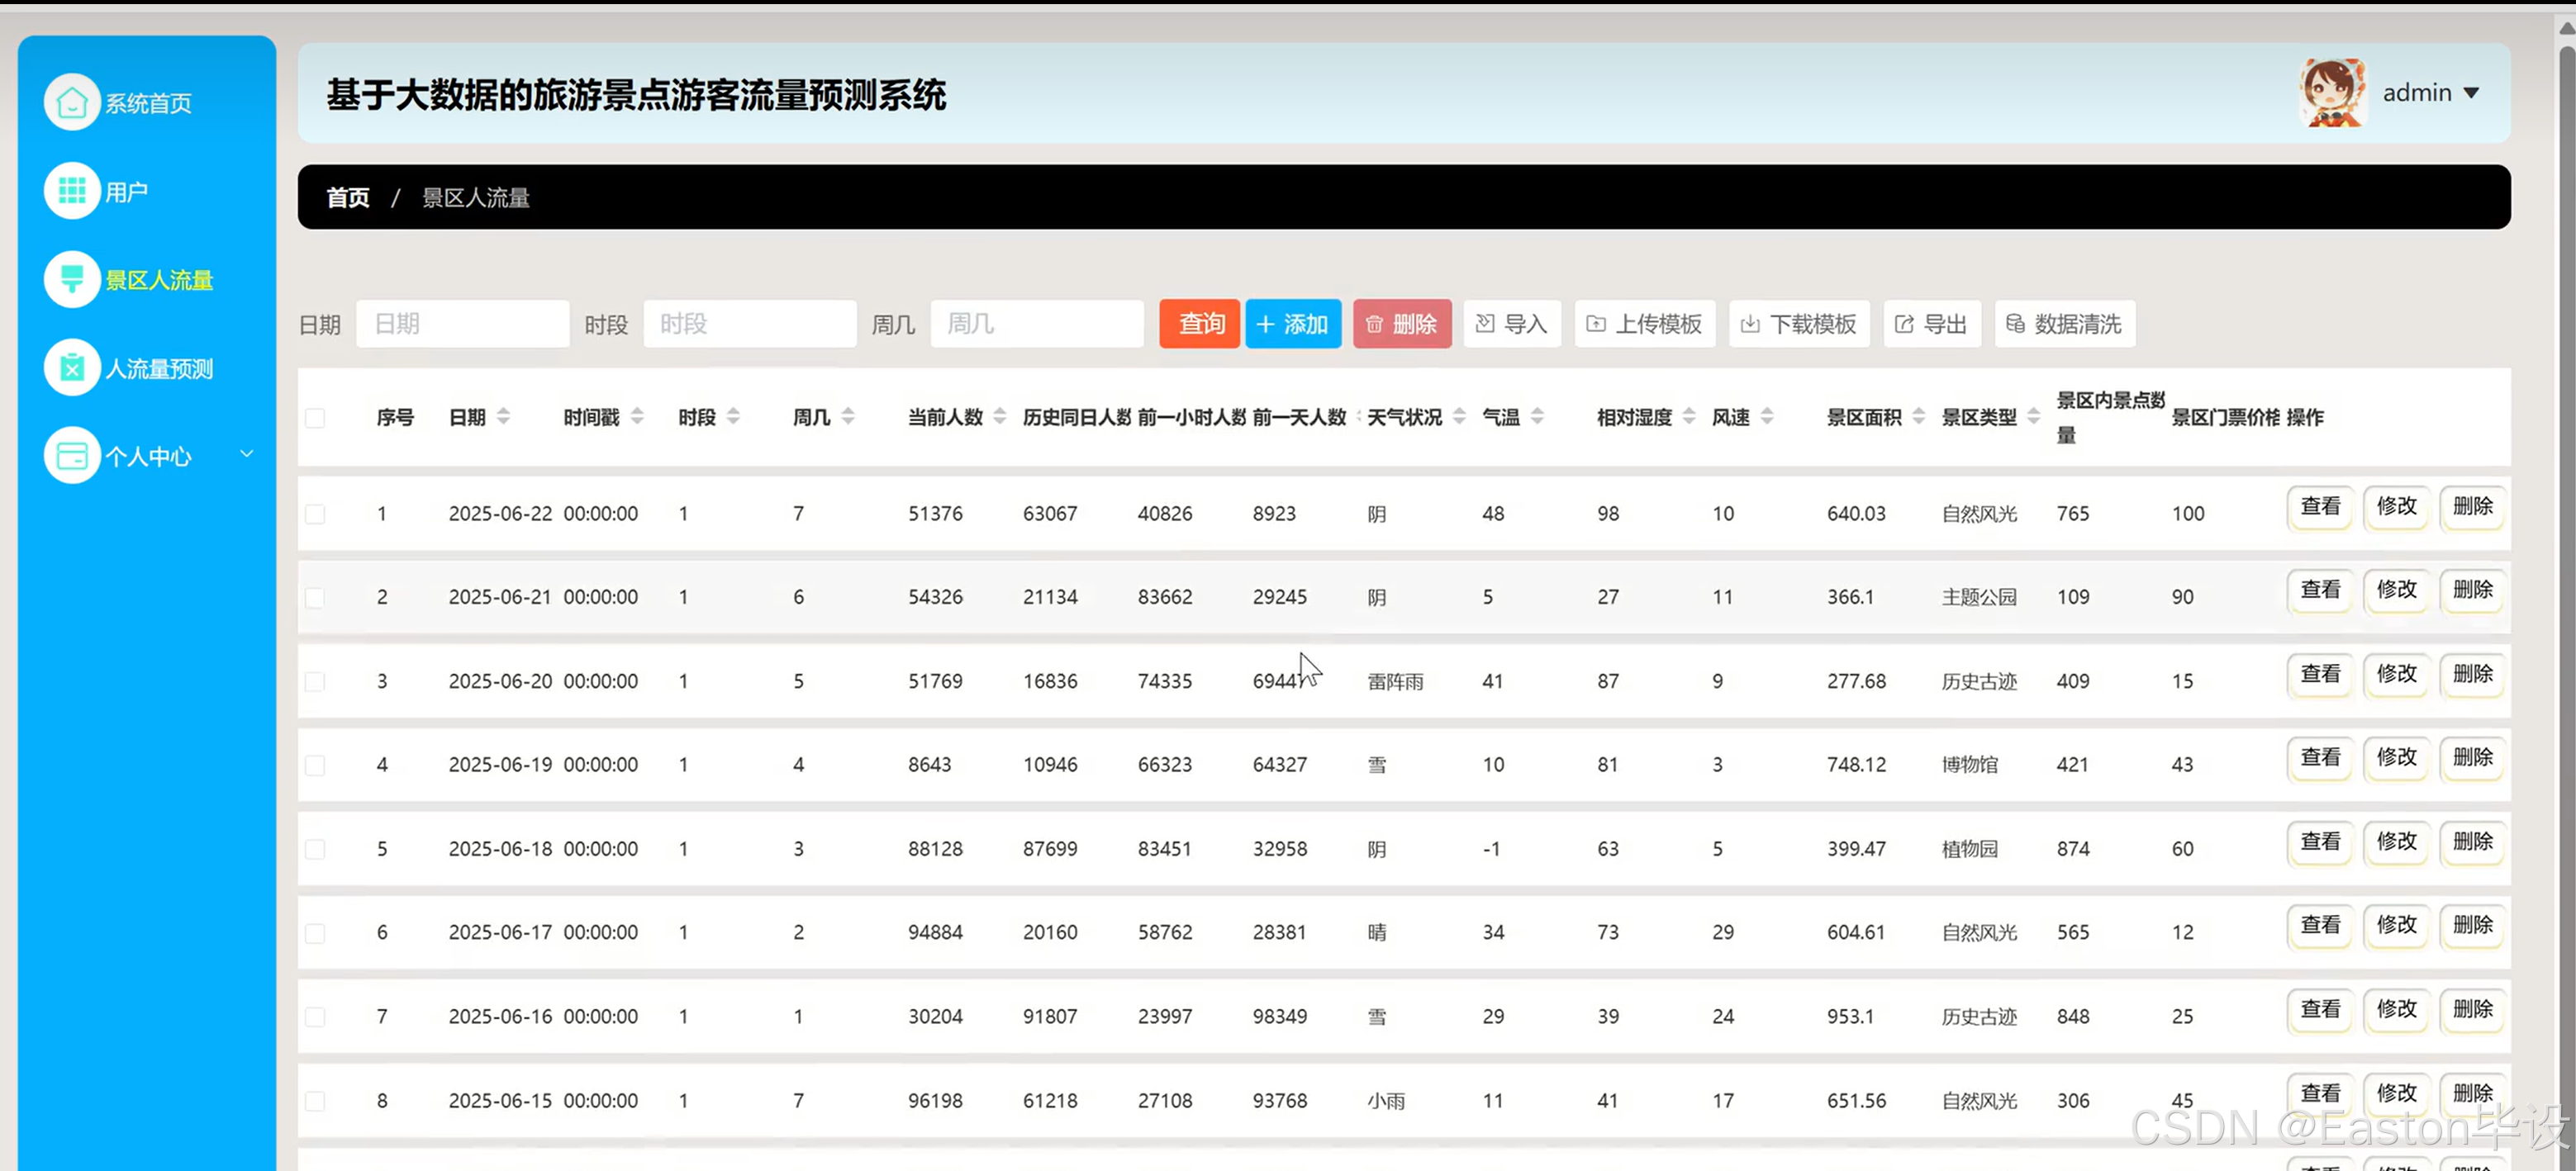Focus the 周几 search input field

point(1037,324)
